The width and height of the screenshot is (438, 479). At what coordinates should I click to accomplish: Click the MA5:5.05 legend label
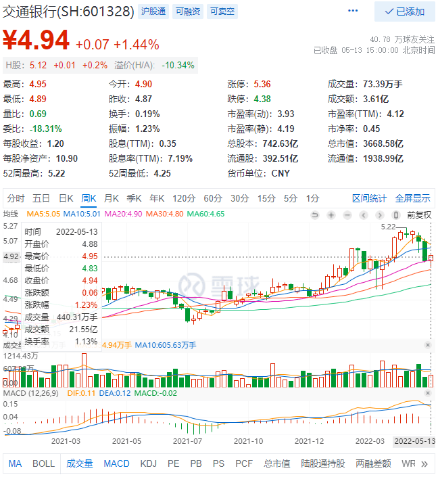pyautogui.click(x=43, y=214)
